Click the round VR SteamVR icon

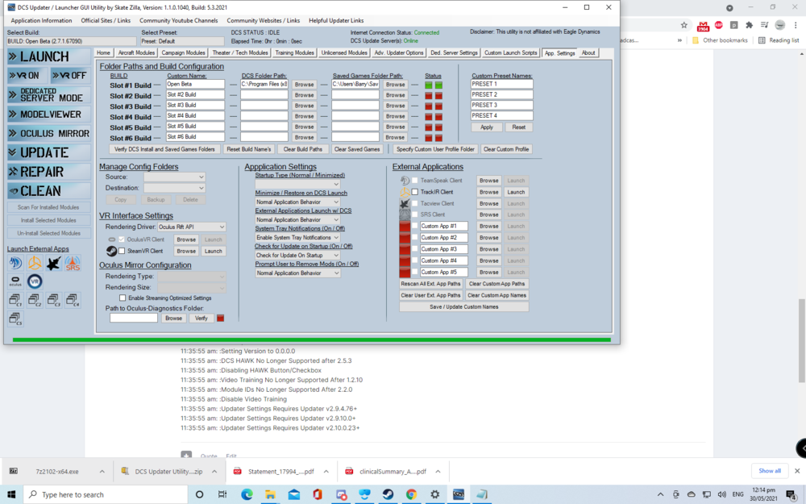(35, 281)
